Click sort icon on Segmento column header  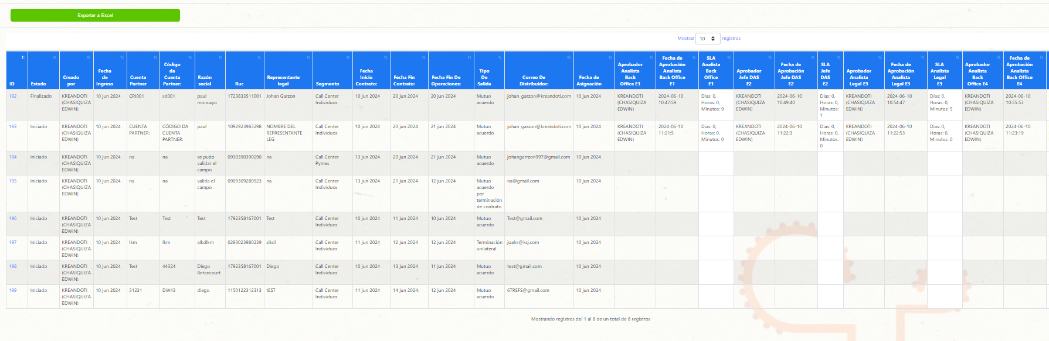(x=348, y=57)
